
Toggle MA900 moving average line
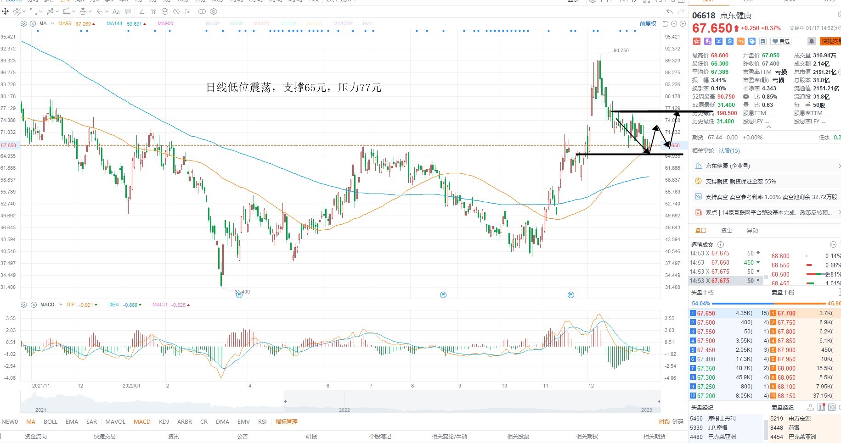coord(166,23)
